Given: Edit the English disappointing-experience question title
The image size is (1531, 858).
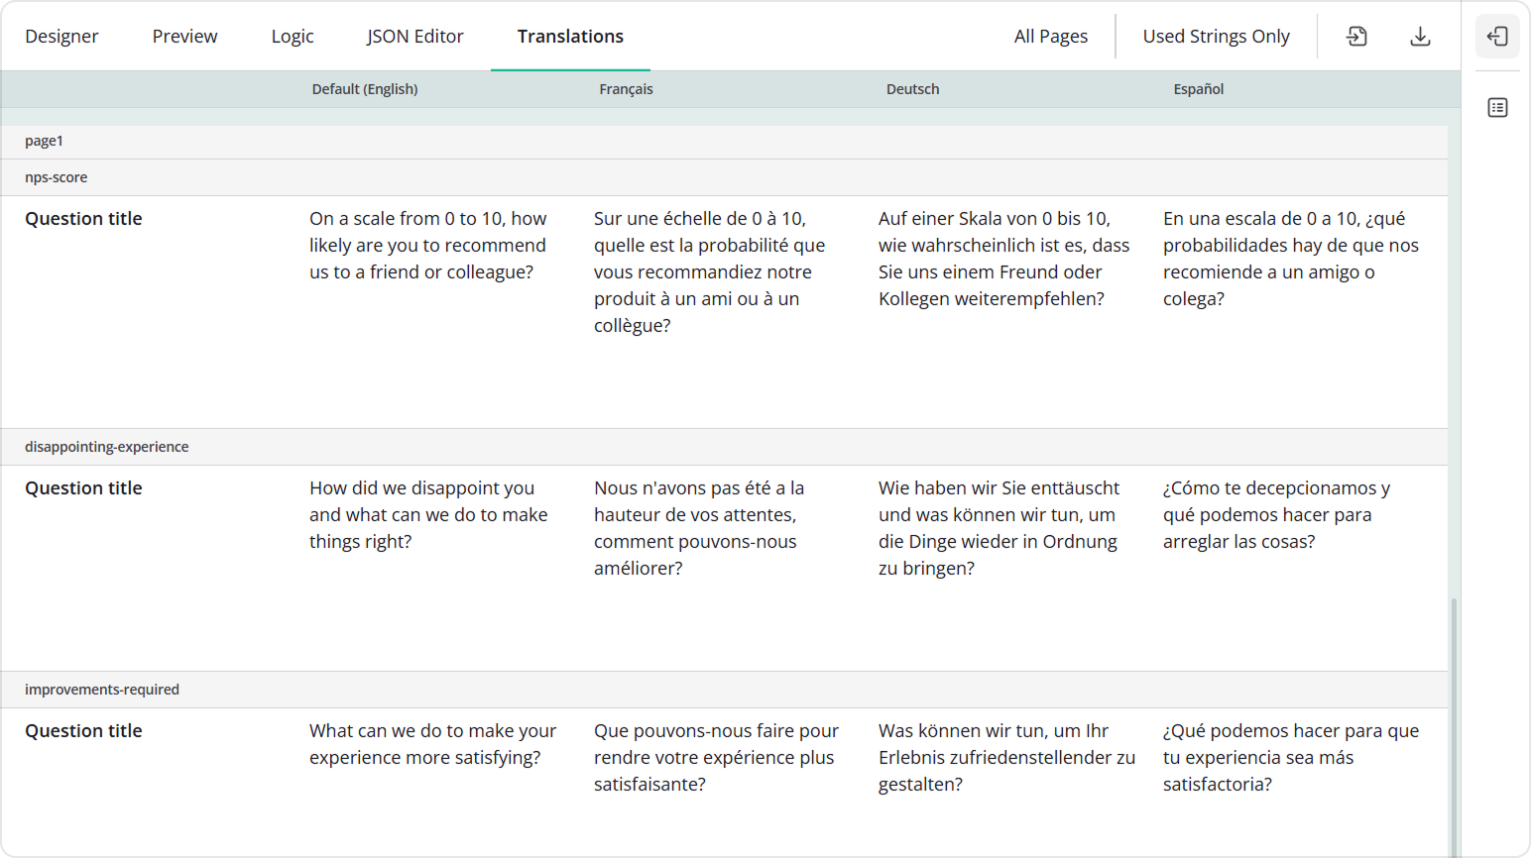Looking at the screenshot, I should pyautogui.click(x=428, y=514).
